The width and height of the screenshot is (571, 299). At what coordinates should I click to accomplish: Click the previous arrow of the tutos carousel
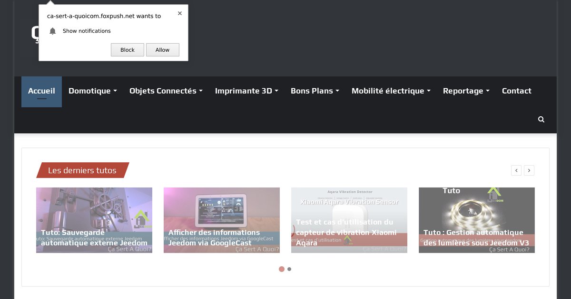(x=516, y=170)
